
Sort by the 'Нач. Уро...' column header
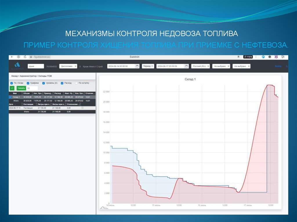pyautogui.click(x=38, y=93)
